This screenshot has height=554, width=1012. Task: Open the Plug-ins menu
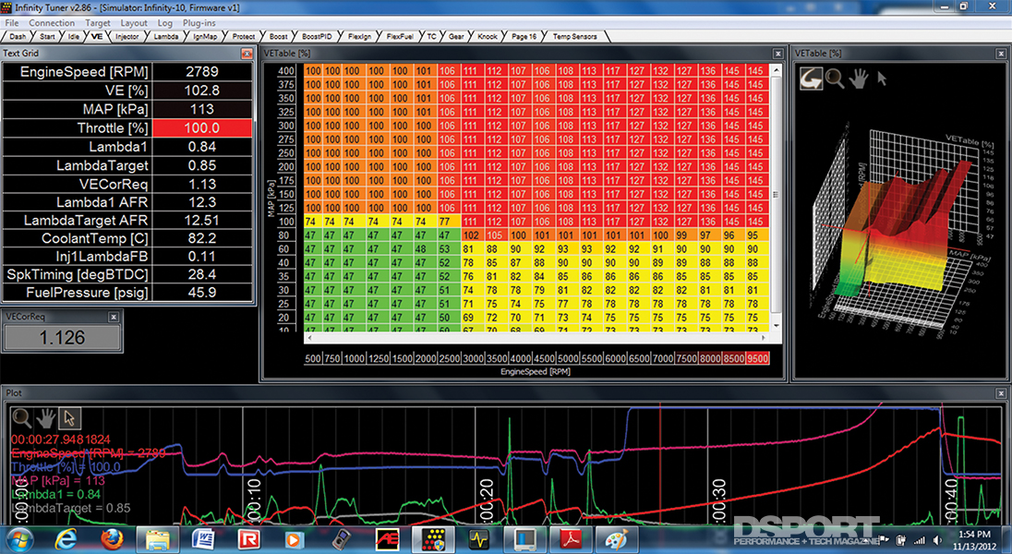[200, 23]
